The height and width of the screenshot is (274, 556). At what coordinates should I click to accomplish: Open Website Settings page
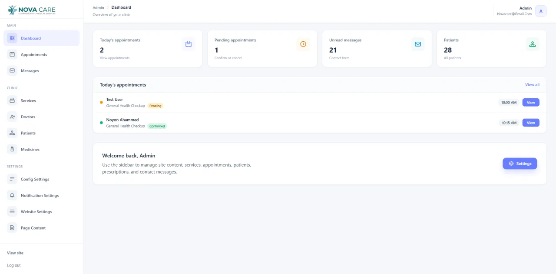[x=36, y=212]
